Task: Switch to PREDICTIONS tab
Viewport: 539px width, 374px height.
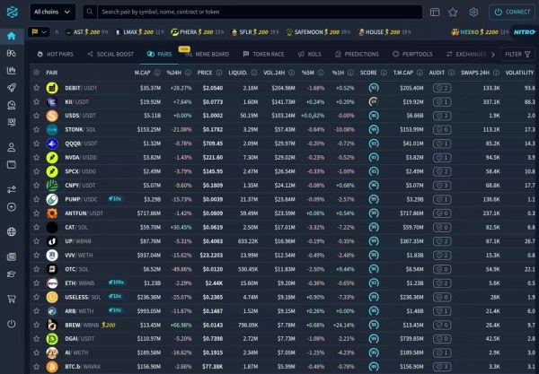Action: (x=357, y=54)
